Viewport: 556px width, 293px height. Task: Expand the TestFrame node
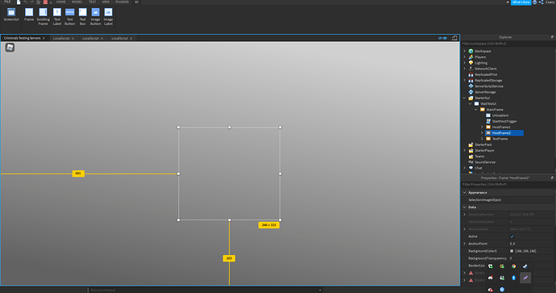pyautogui.click(x=482, y=139)
